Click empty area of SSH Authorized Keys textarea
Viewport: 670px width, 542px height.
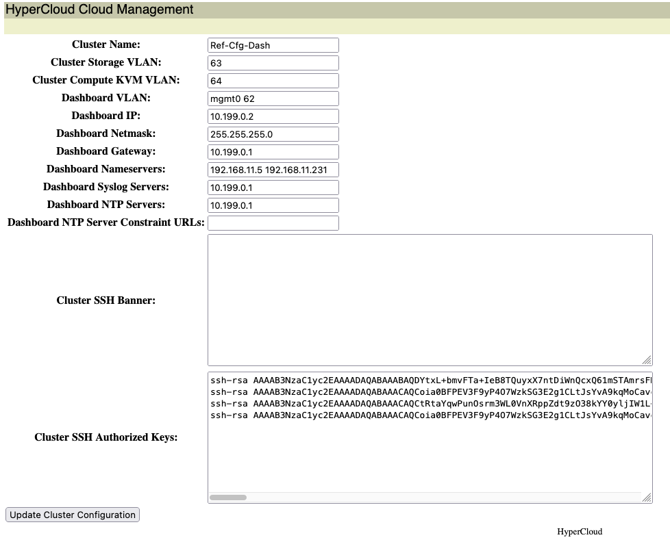430,455
